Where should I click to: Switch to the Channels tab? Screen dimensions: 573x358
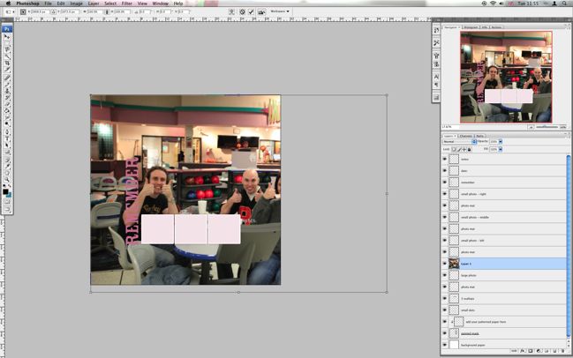pos(466,136)
